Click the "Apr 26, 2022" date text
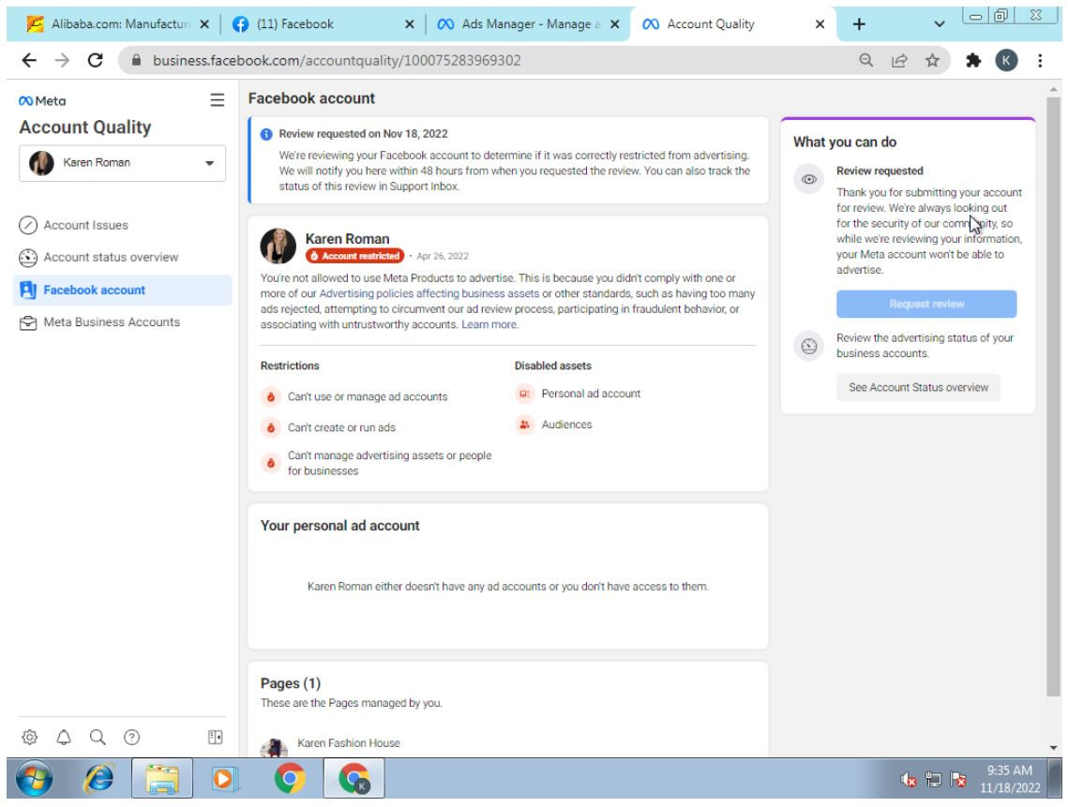 [443, 256]
